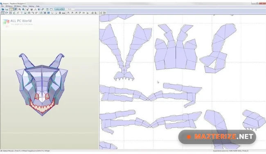Click the Save floppy disk icon
Screen dimensions: 266x154
click(7, 9)
